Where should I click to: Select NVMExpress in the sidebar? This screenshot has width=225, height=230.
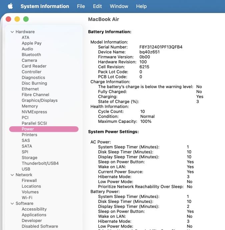(x=34, y=112)
